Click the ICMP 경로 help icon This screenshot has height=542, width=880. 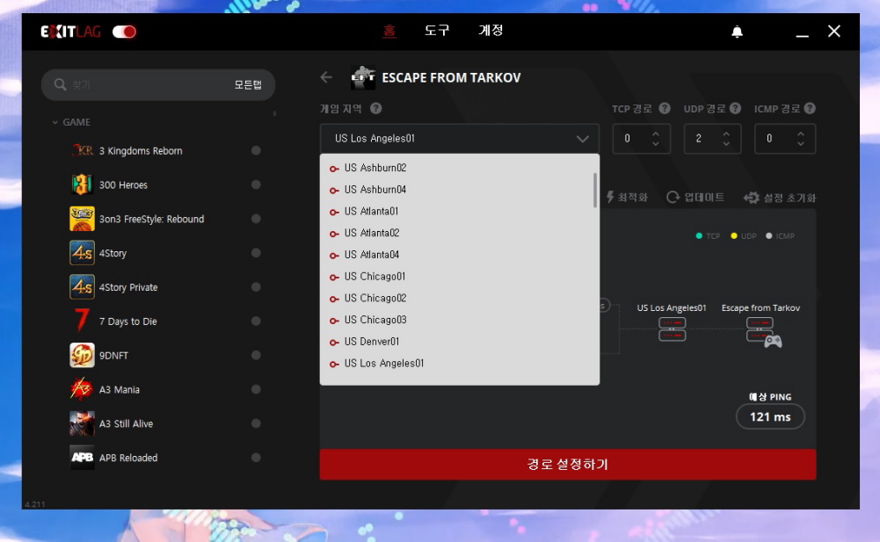[810, 108]
